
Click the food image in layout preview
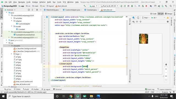[x=144, y=38]
